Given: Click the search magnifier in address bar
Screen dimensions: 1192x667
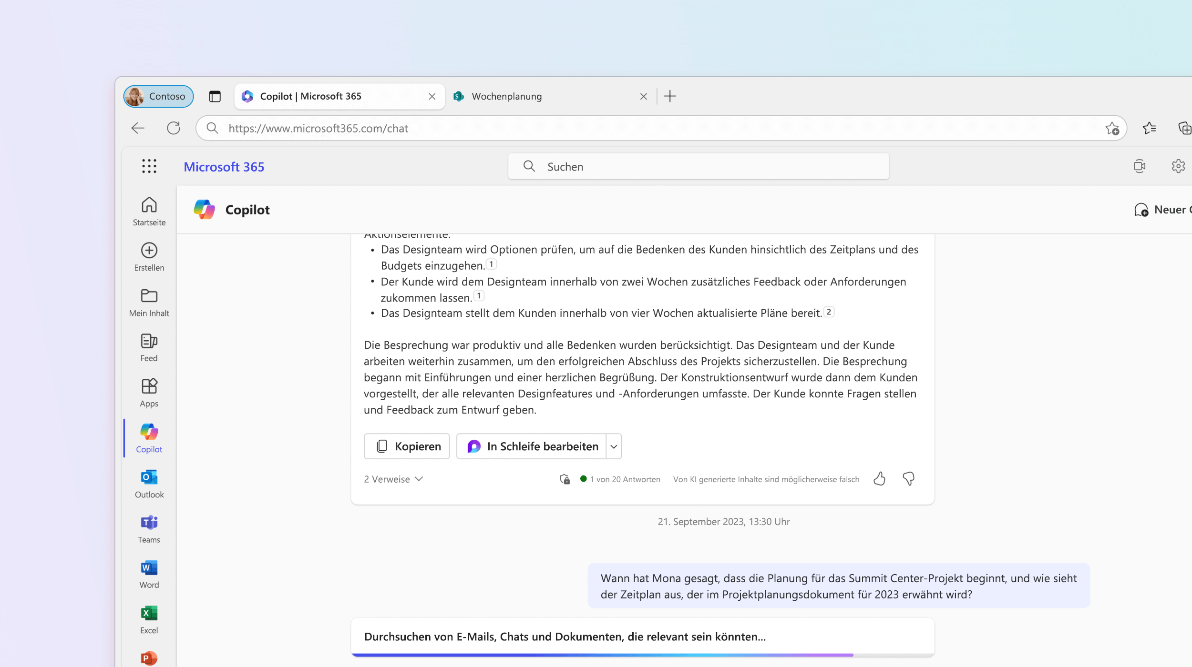Looking at the screenshot, I should (212, 128).
